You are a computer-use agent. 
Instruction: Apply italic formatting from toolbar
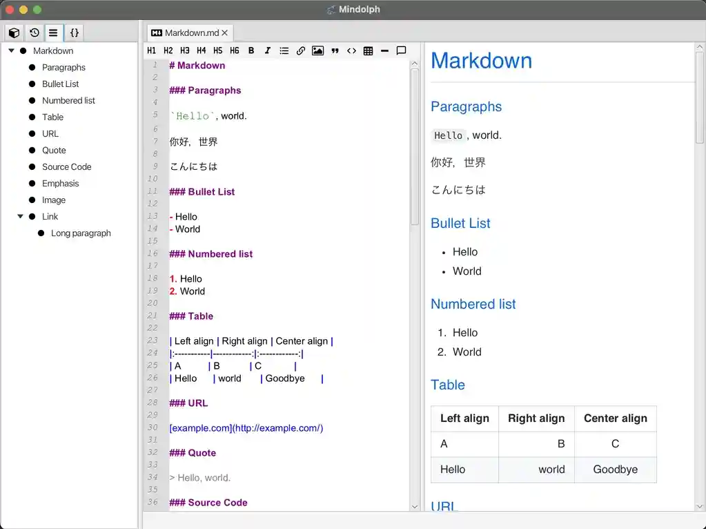point(268,50)
